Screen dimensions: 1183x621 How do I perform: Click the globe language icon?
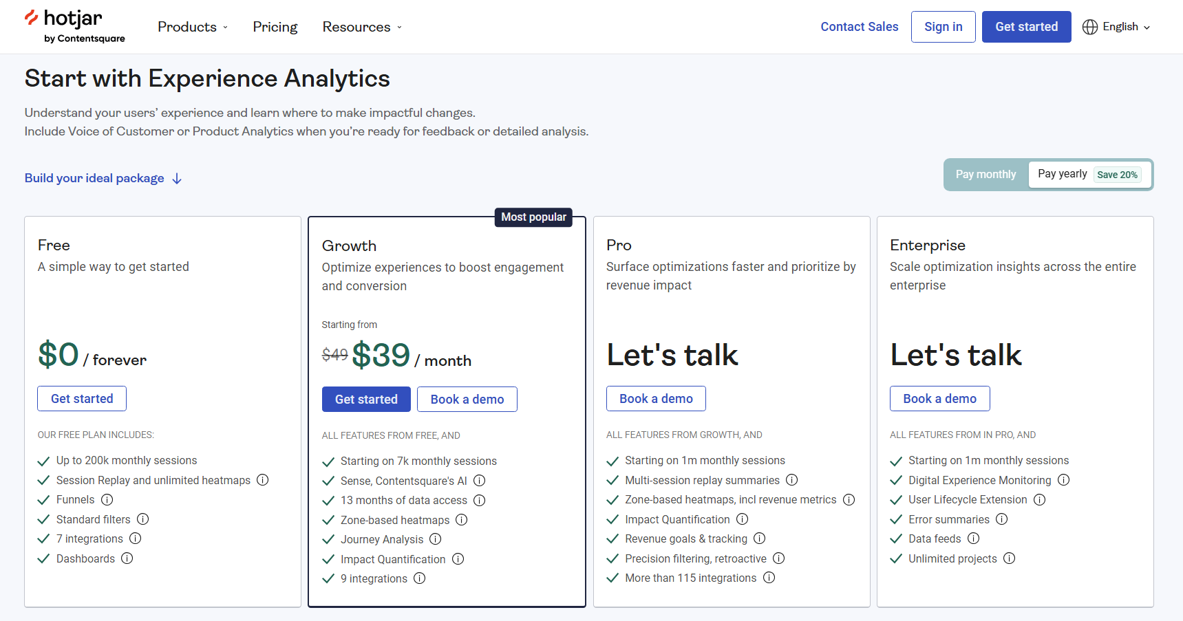[x=1090, y=27]
